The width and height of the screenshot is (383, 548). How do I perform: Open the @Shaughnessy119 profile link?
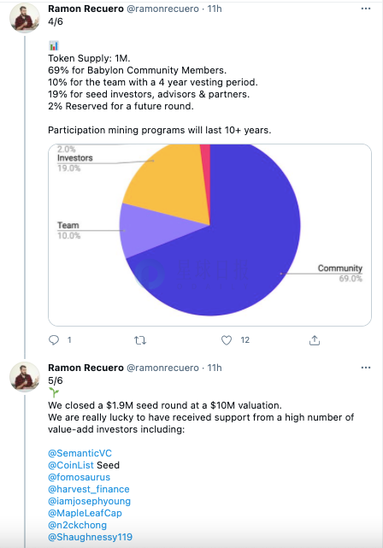[x=90, y=537]
